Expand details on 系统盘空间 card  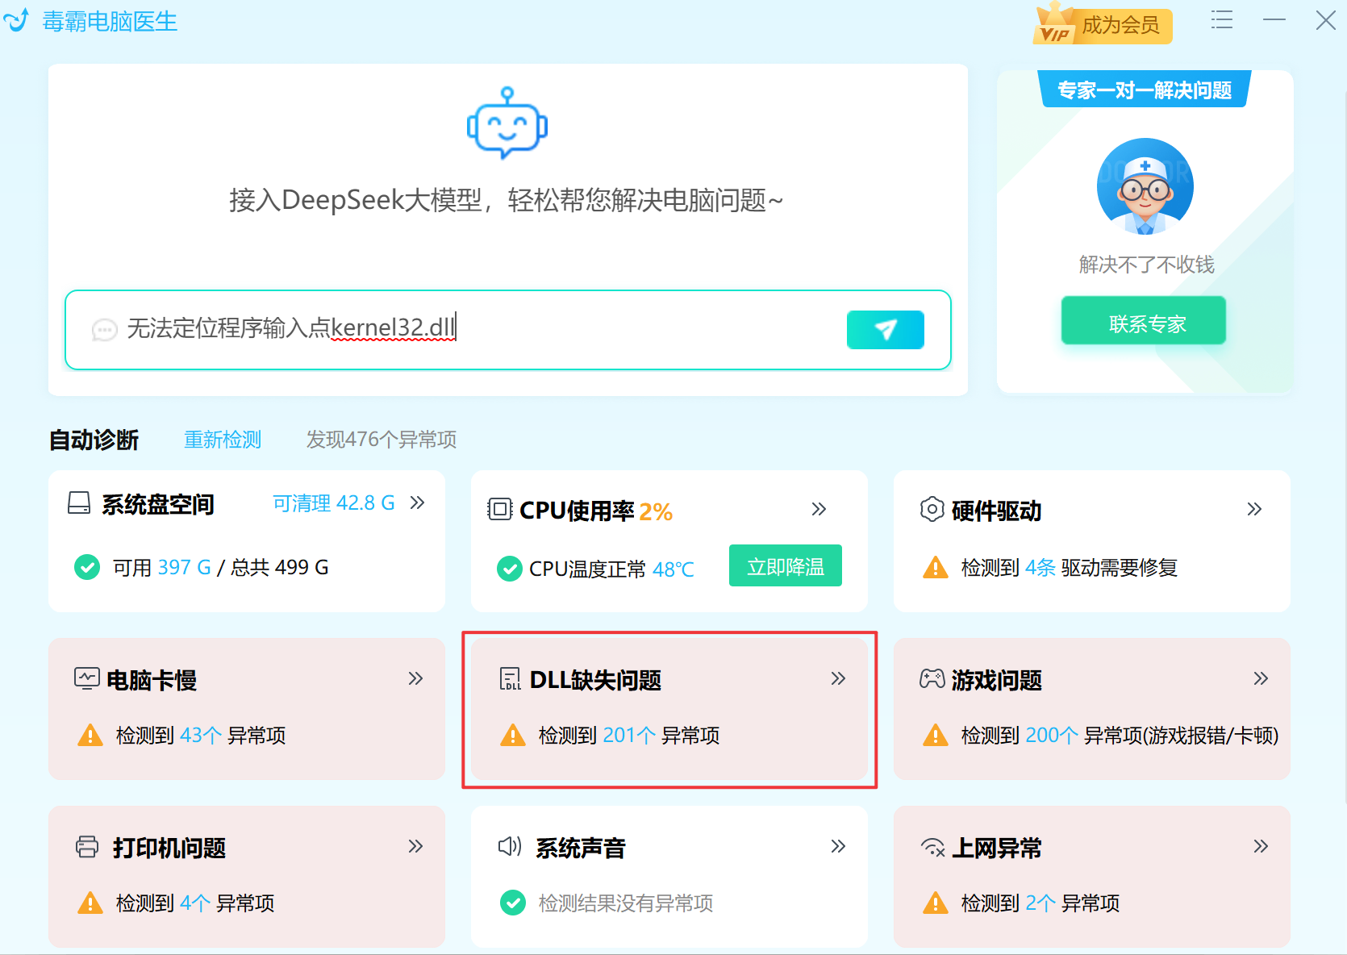click(417, 502)
